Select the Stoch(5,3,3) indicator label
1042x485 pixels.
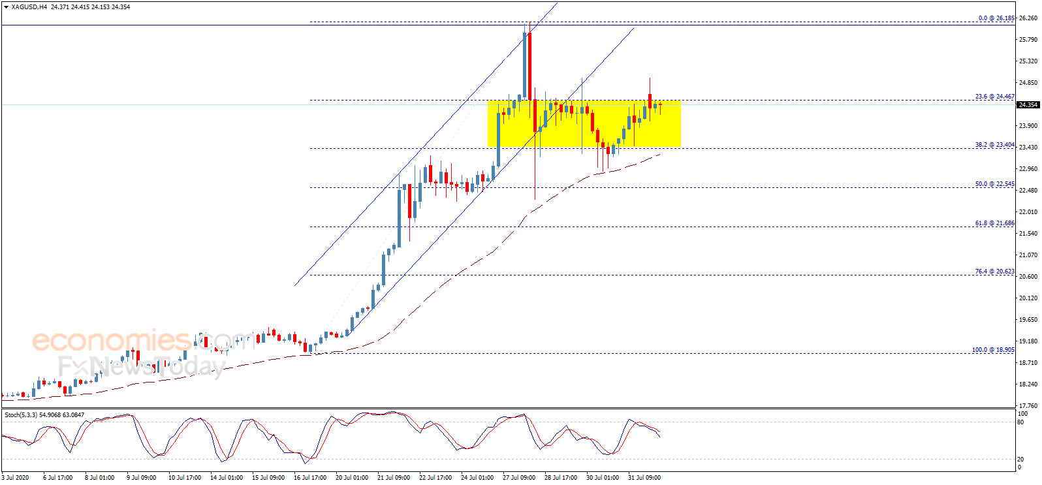point(20,415)
